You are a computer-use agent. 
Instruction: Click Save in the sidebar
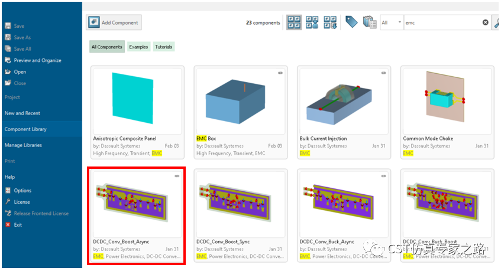(x=19, y=26)
